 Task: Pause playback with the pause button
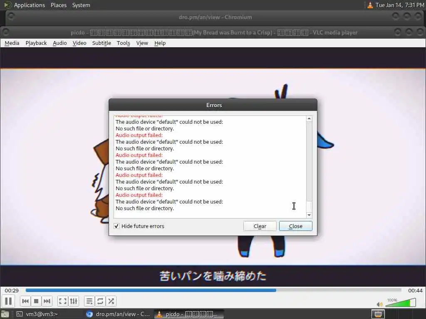[x=8, y=301]
